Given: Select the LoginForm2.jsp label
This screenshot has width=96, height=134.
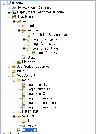Looking at the screenshot, I should pos(39,89).
